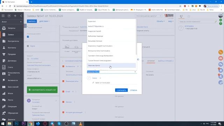This screenshot has height=126, width=224.
Task: Open the Контакты section in sidebar
Action: tap(12, 48)
